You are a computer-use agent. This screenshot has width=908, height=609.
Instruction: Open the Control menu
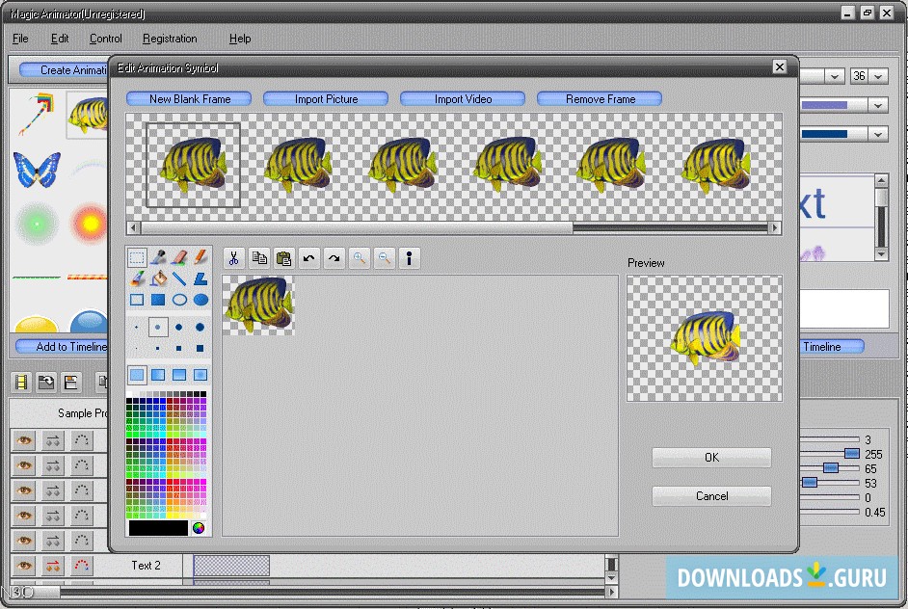click(106, 39)
